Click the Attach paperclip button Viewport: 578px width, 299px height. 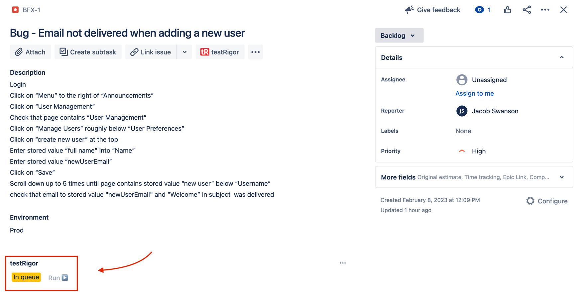pos(30,52)
